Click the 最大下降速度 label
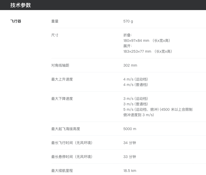206x175 pixels. [62, 99]
